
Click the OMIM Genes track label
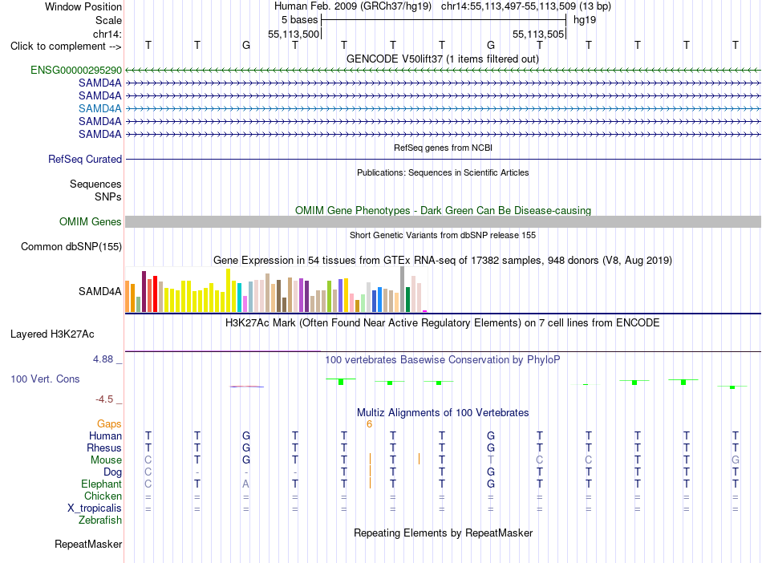90,221
